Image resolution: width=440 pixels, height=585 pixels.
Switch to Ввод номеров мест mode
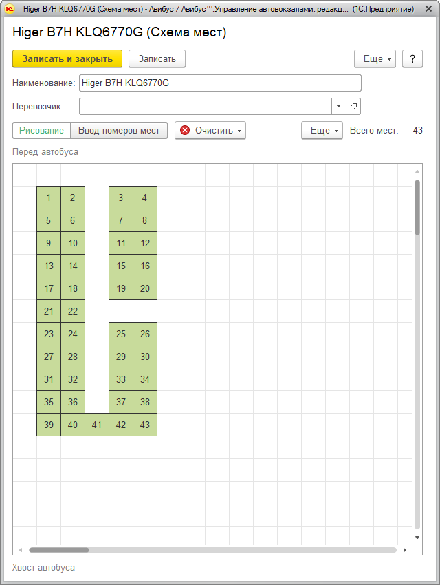tap(119, 130)
